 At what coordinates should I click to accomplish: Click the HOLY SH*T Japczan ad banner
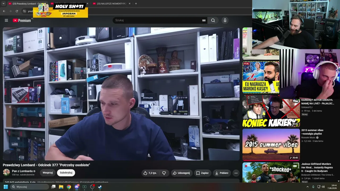point(60,11)
